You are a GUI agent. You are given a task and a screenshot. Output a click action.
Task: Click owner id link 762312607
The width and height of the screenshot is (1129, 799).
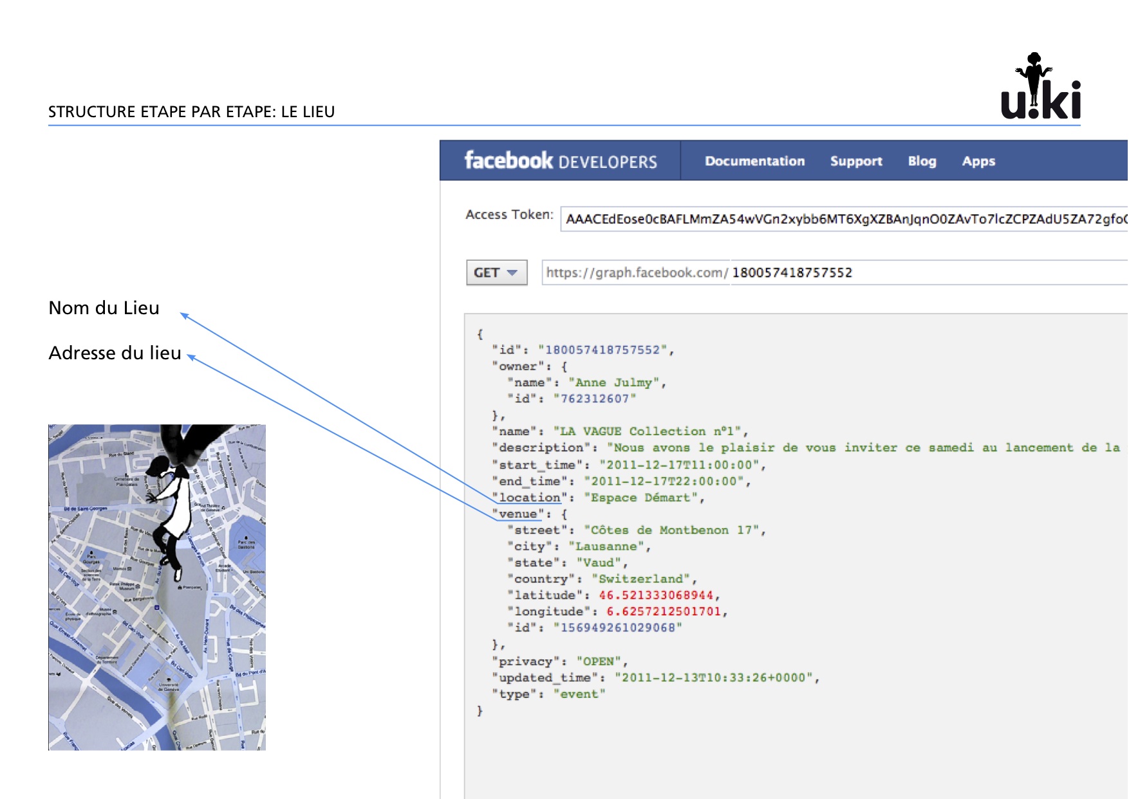tap(594, 399)
